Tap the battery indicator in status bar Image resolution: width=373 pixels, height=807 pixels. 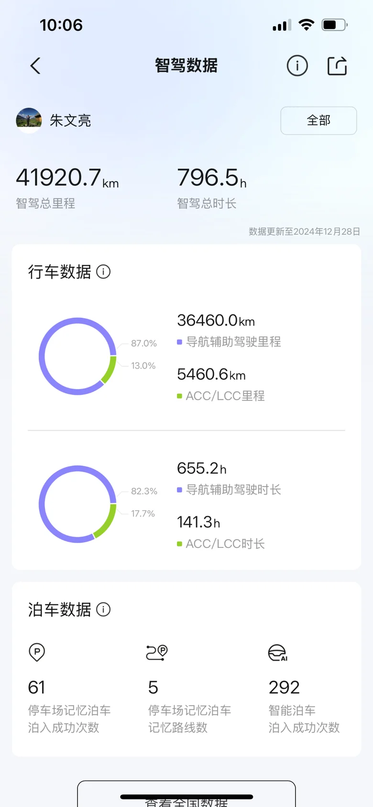coord(334,25)
